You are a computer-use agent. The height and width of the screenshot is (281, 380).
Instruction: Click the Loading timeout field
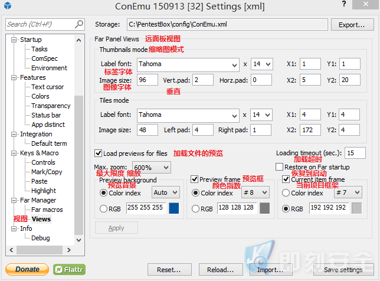(x=355, y=153)
